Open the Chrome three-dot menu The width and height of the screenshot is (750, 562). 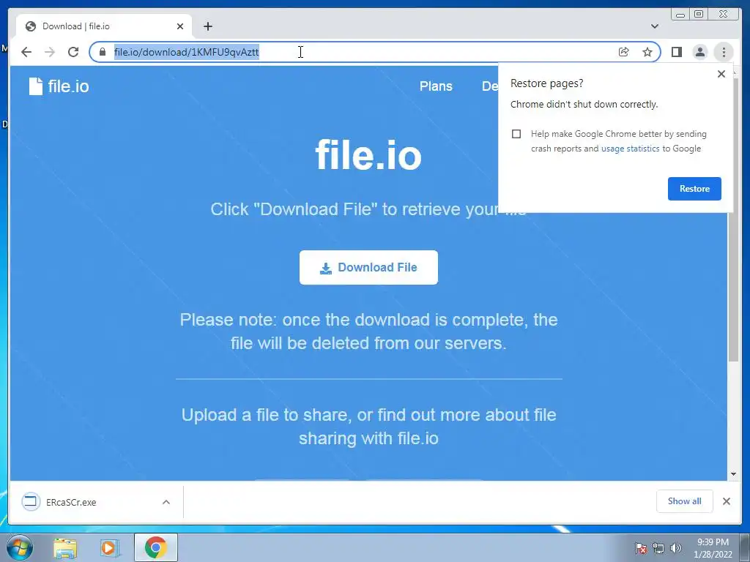(x=724, y=52)
